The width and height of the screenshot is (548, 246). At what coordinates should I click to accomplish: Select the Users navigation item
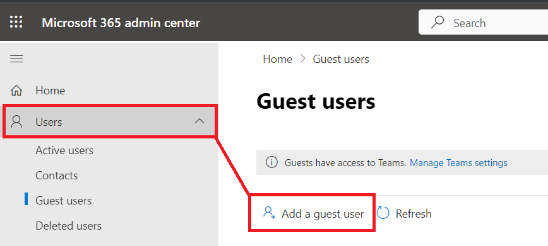[x=109, y=121]
